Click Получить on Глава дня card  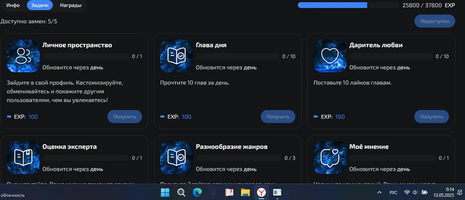[x=278, y=116]
